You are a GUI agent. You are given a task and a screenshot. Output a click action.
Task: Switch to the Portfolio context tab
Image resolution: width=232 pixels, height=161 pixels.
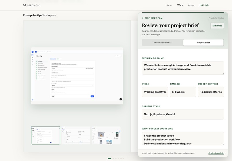pyautogui.click(x=162, y=43)
